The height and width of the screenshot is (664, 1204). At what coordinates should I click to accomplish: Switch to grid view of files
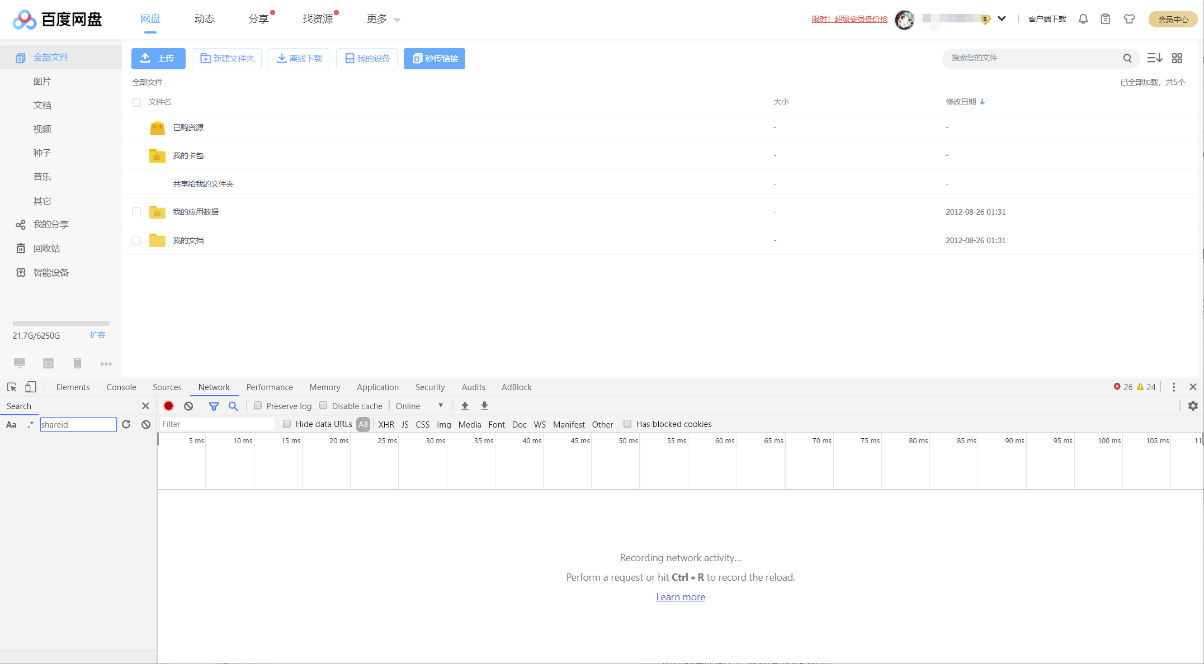point(1177,58)
